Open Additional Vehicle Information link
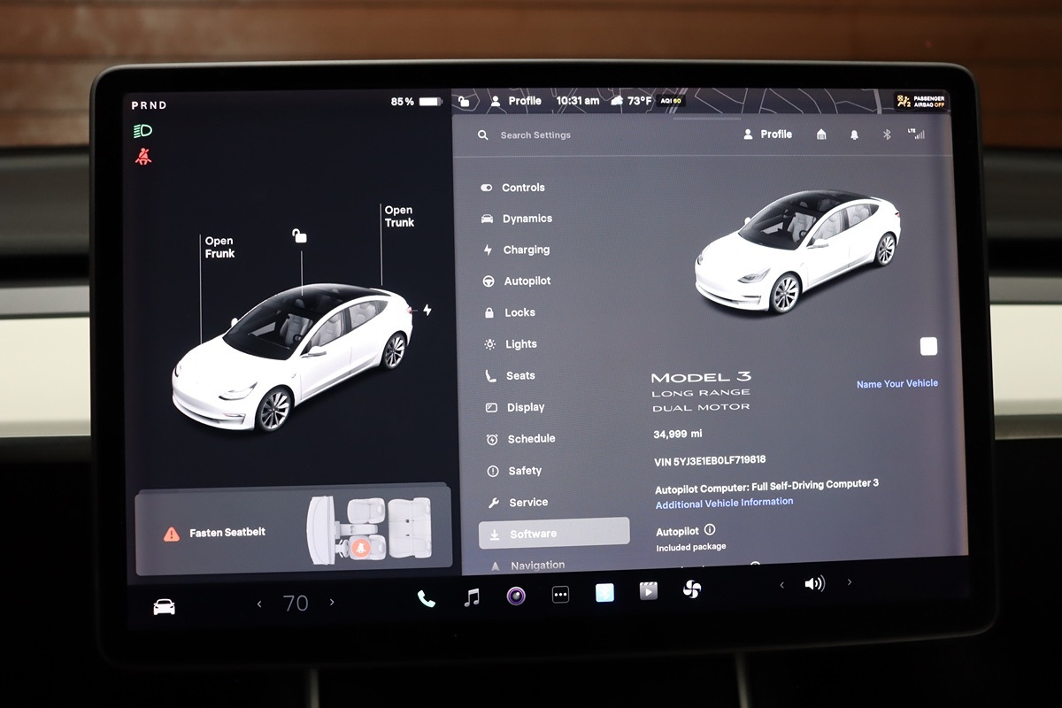The width and height of the screenshot is (1062, 708). (x=724, y=503)
